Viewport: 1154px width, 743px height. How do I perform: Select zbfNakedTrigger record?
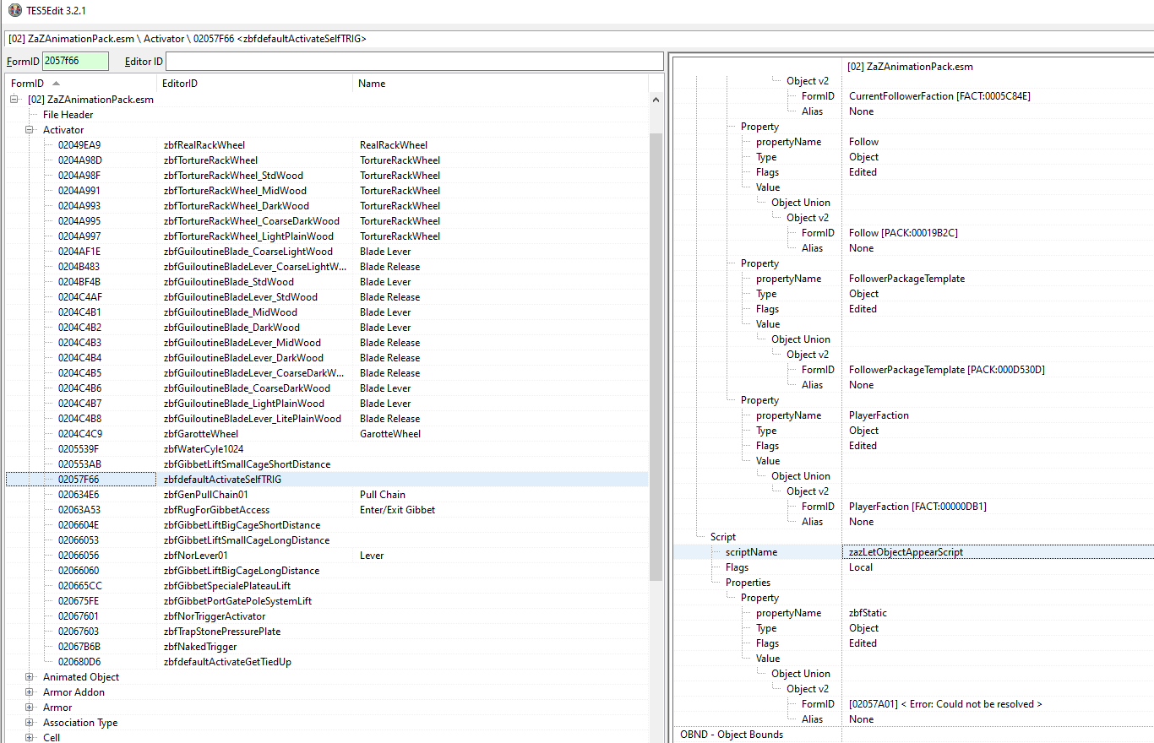coord(327,647)
